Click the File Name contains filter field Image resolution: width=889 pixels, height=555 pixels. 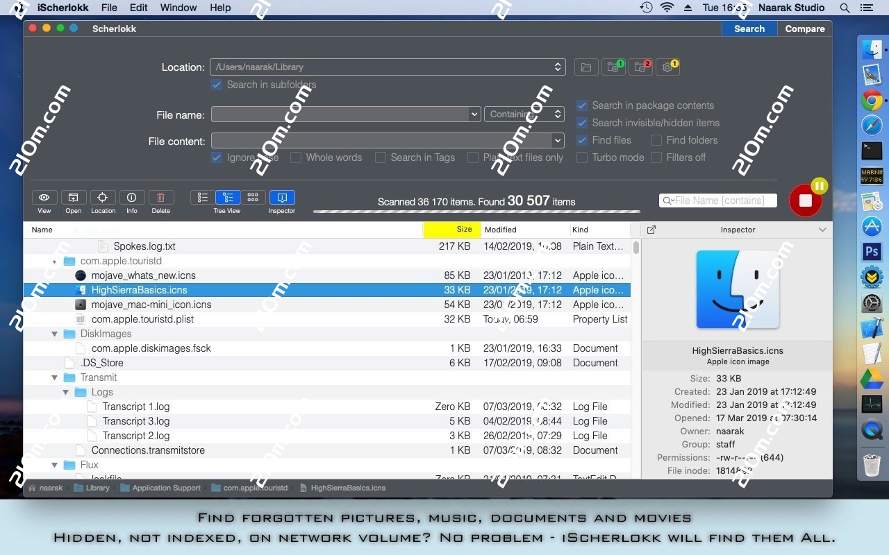coord(718,200)
